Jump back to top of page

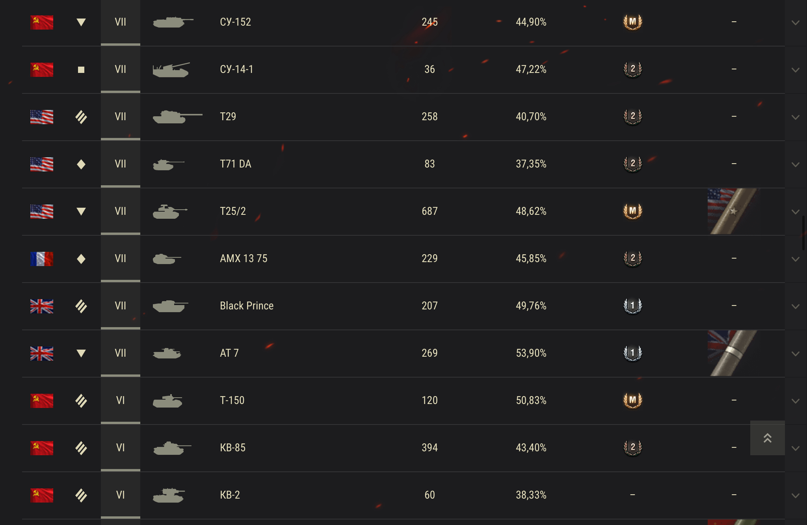click(767, 438)
